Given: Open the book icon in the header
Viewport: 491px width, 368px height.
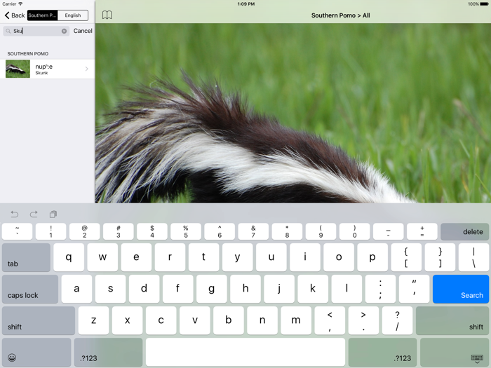Looking at the screenshot, I should [107, 15].
